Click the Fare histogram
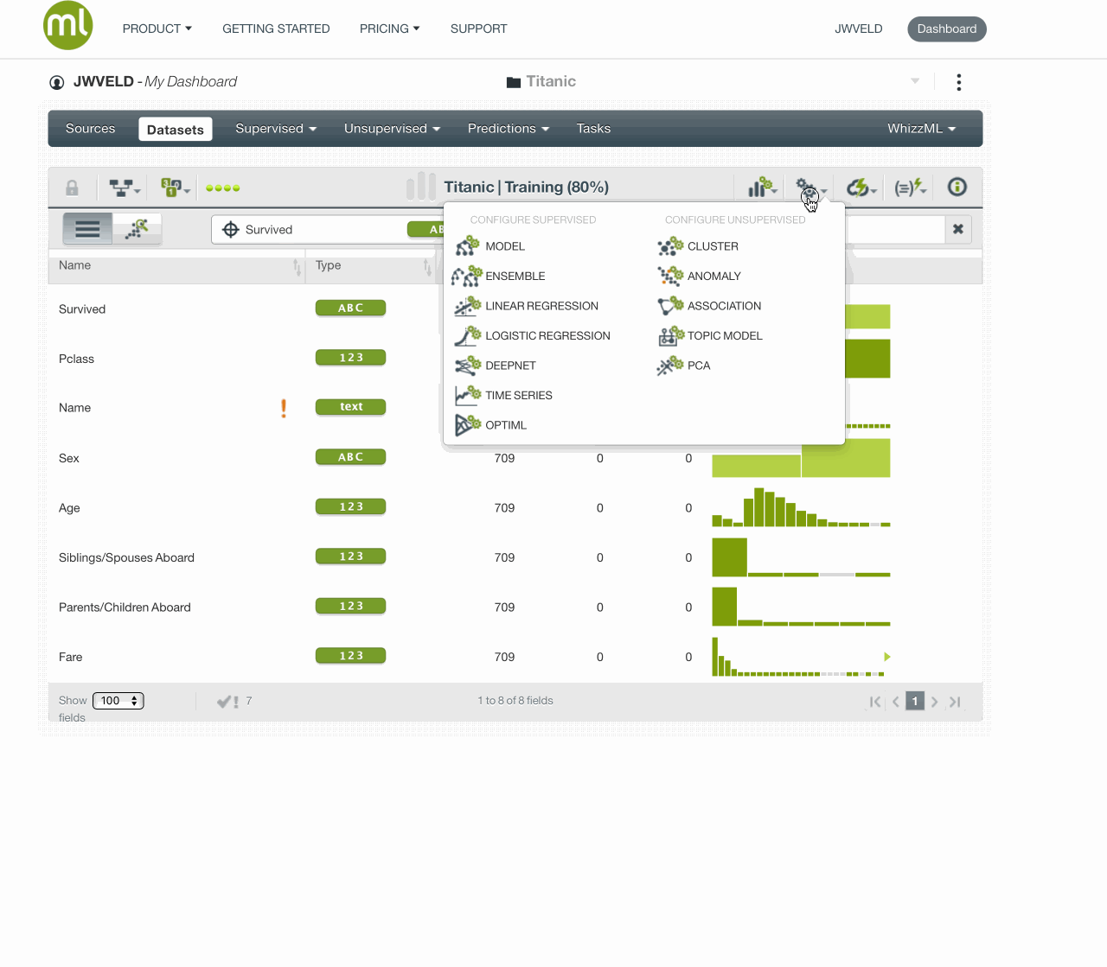The height and width of the screenshot is (967, 1107). pyautogui.click(x=801, y=657)
